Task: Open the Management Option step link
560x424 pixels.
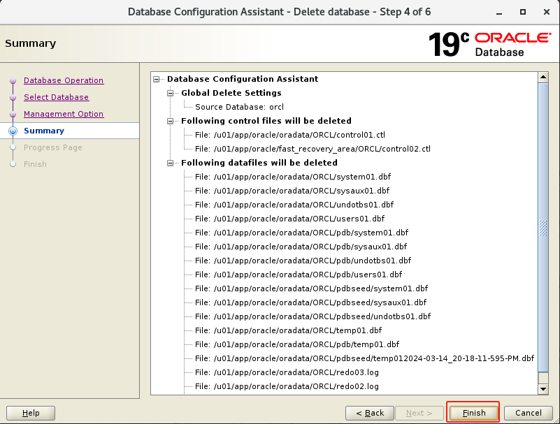Action: pyautogui.click(x=64, y=114)
